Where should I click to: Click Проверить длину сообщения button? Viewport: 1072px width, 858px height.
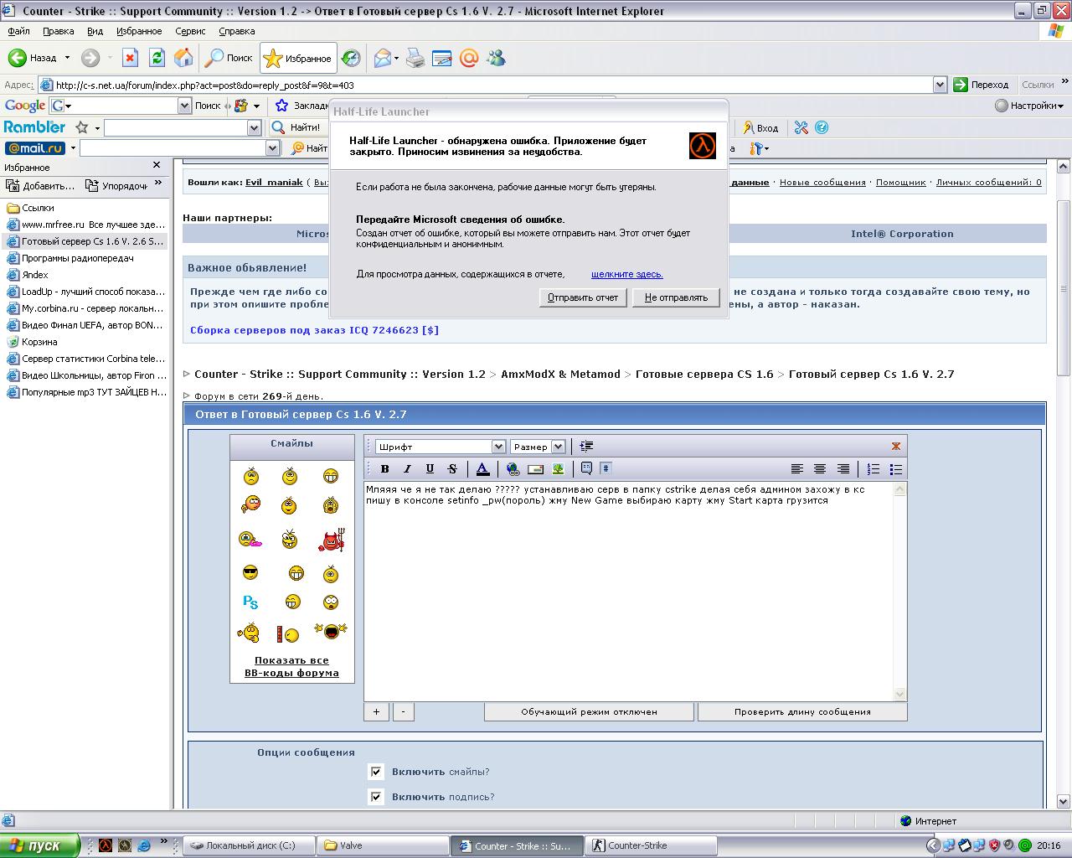(802, 711)
